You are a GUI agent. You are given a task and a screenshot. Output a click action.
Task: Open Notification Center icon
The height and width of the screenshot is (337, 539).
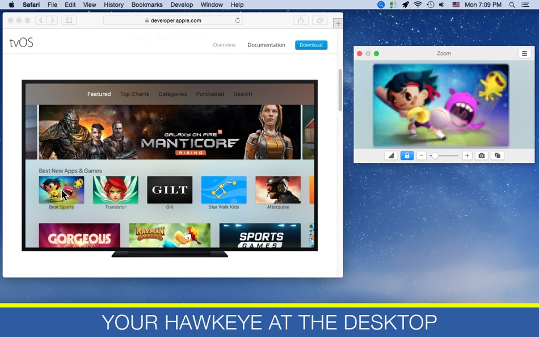click(x=525, y=5)
